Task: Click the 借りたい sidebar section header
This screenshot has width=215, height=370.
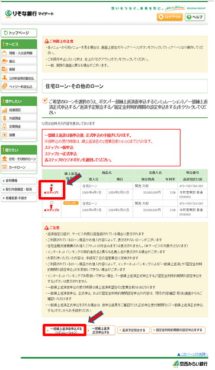Action: tap(19, 150)
